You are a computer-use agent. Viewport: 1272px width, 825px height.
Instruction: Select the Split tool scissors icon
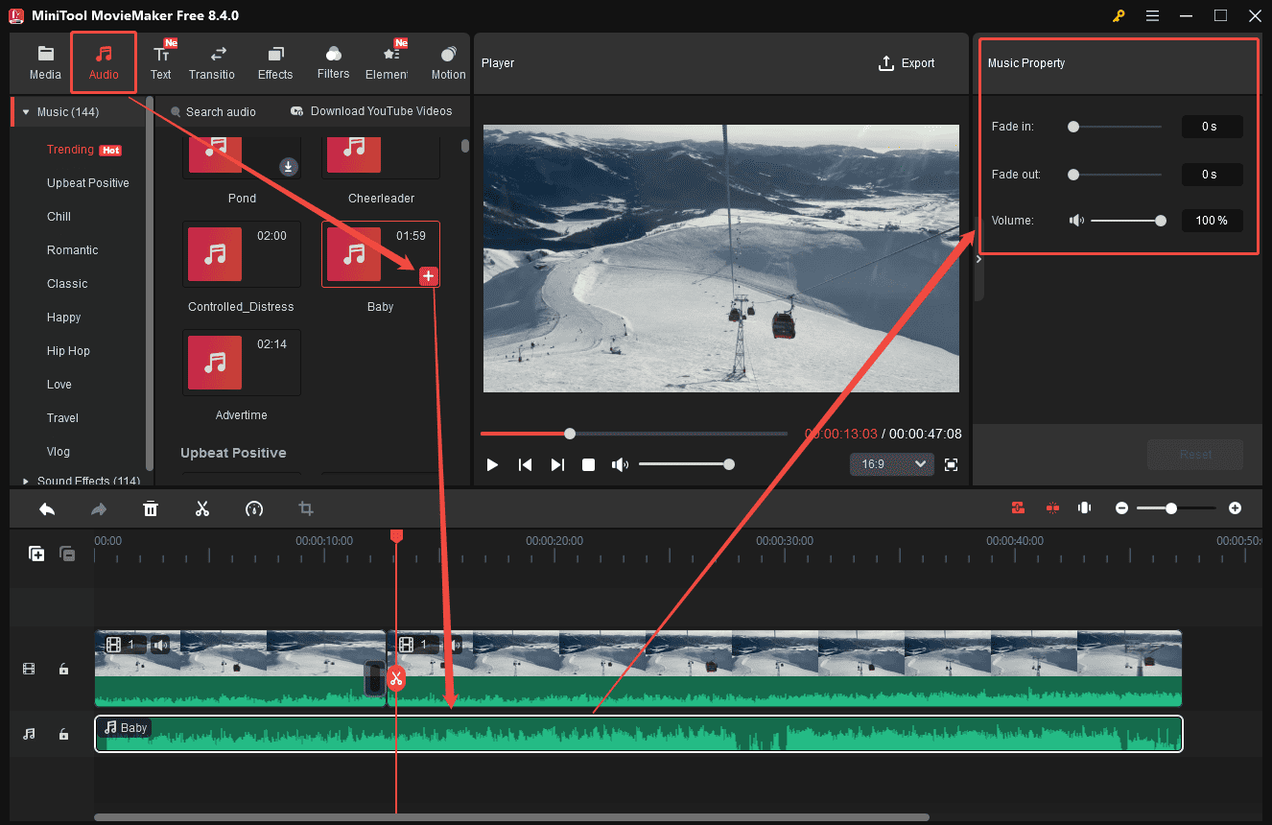coord(202,508)
